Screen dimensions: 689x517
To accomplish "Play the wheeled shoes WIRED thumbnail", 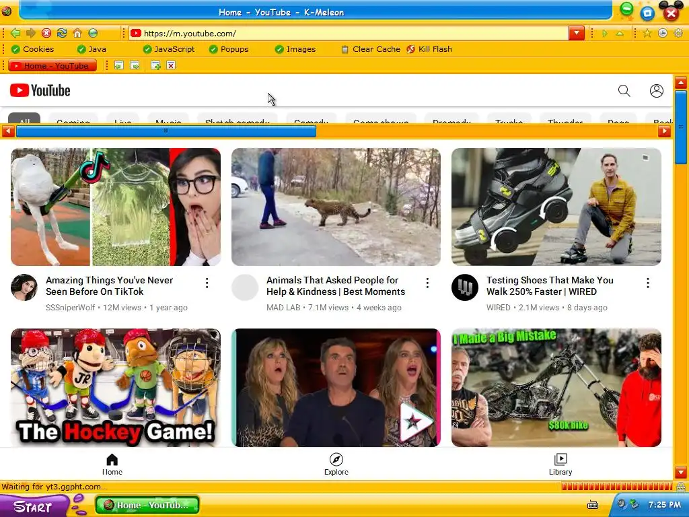I will coord(556,207).
